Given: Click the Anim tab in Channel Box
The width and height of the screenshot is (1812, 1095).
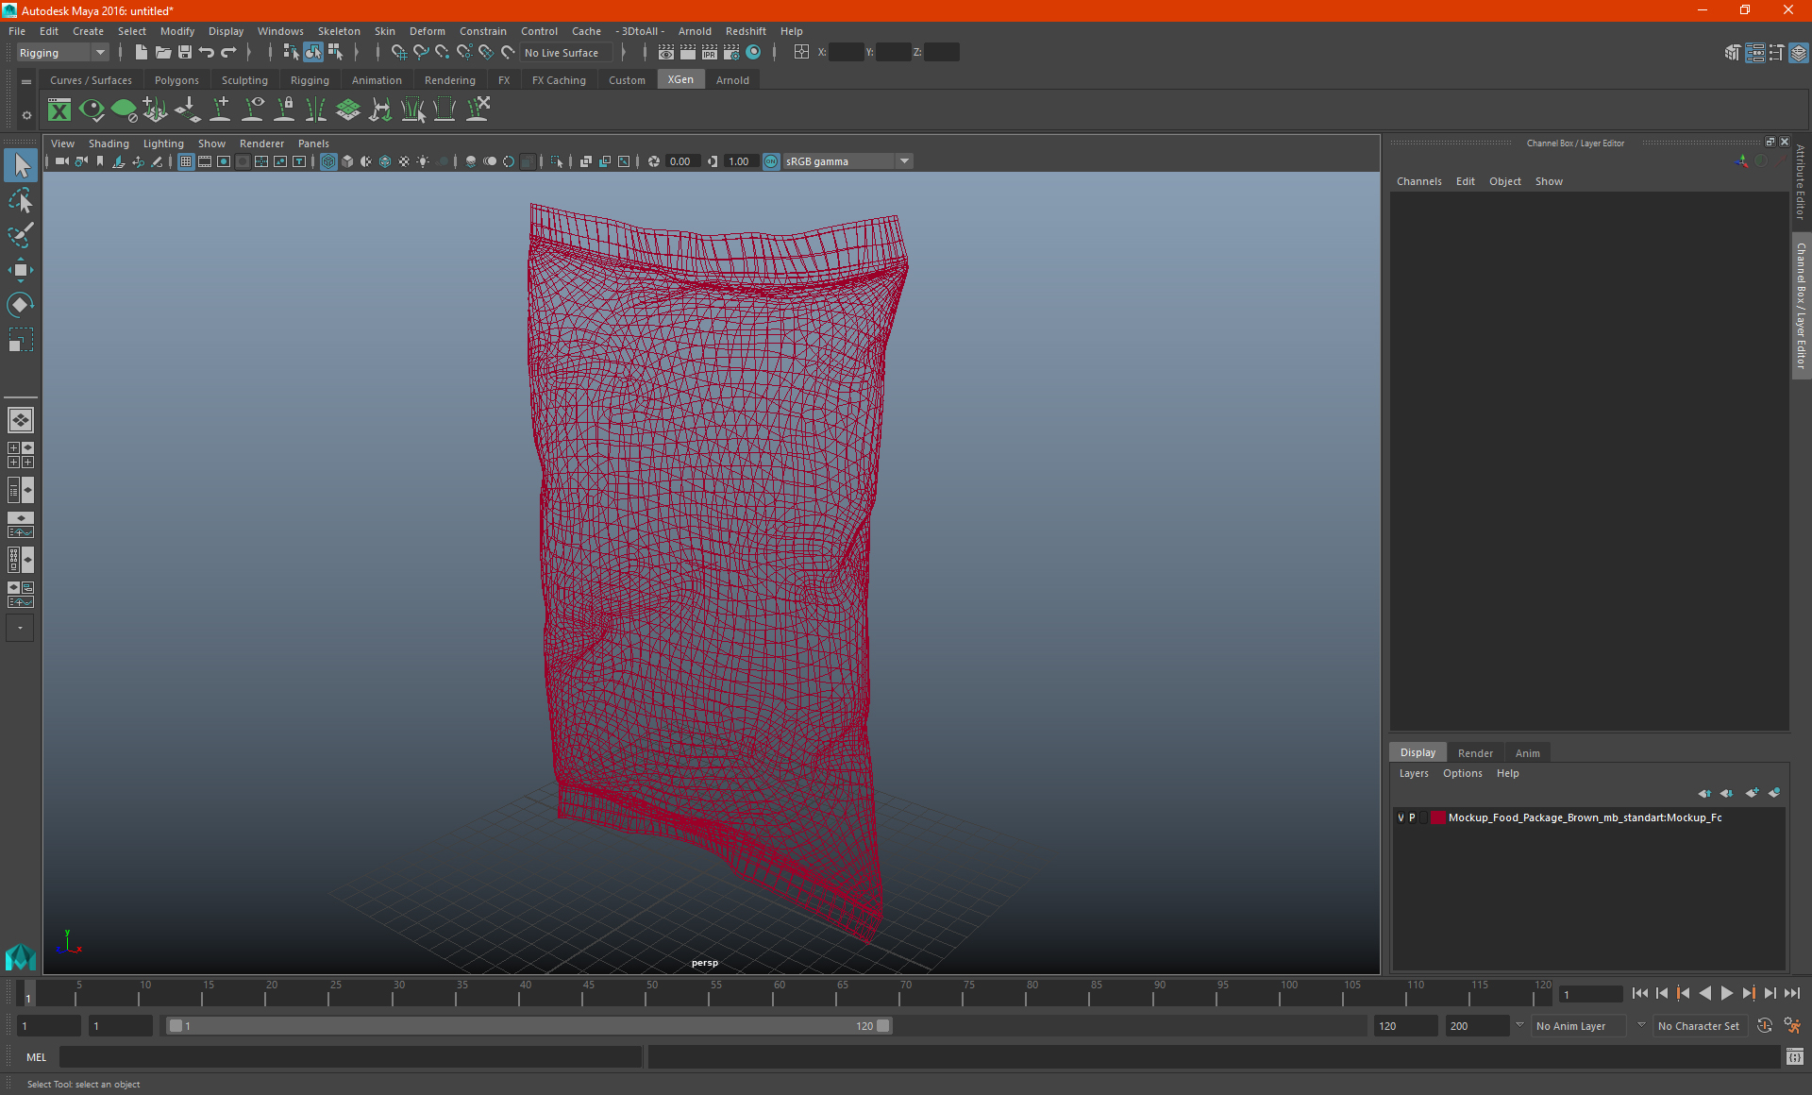Looking at the screenshot, I should (x=1527, y=752).
